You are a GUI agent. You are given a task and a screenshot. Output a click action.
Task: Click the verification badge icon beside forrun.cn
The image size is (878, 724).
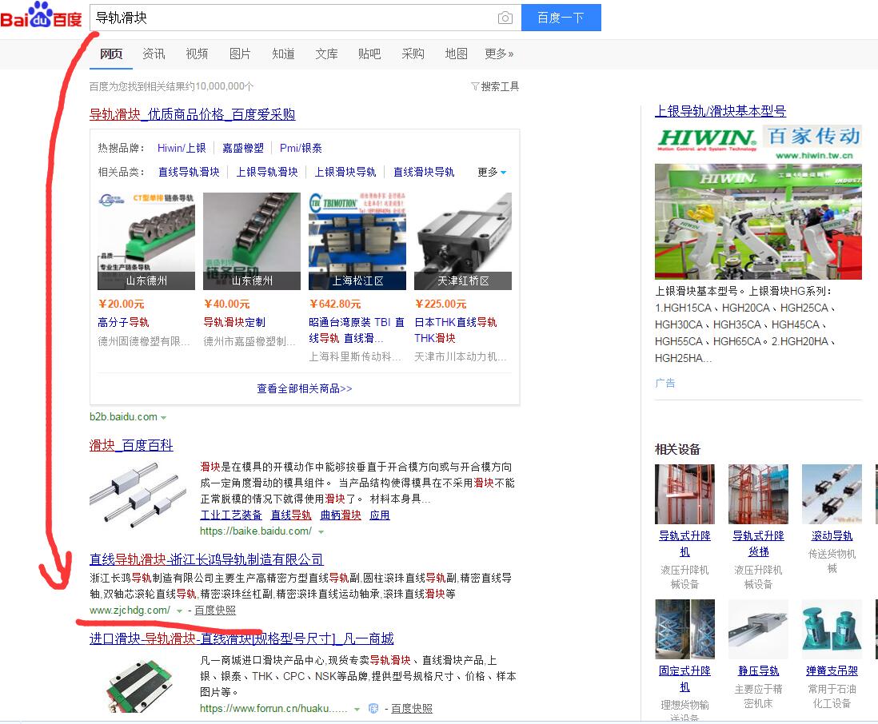(x=373, y=708)
